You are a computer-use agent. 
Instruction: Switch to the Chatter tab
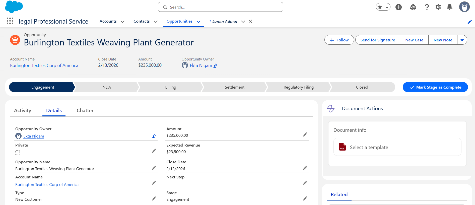[85, 110]
